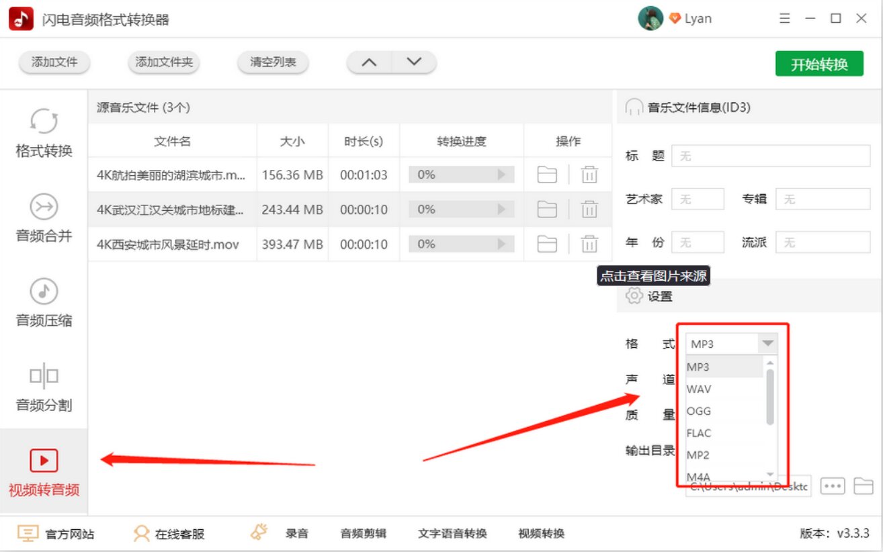Delete the 4K西安城市风景延时.mov file
The width and height of the screenshot is (883, 552).
589,244
